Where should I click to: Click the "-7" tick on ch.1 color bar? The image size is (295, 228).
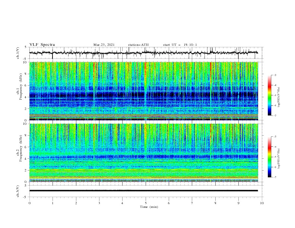pos(275,115)
